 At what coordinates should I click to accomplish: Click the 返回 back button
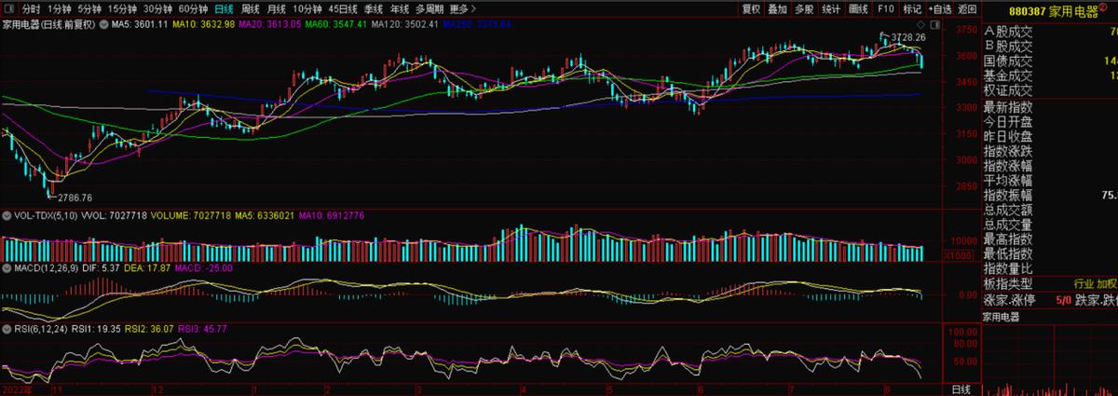[968, 8]
